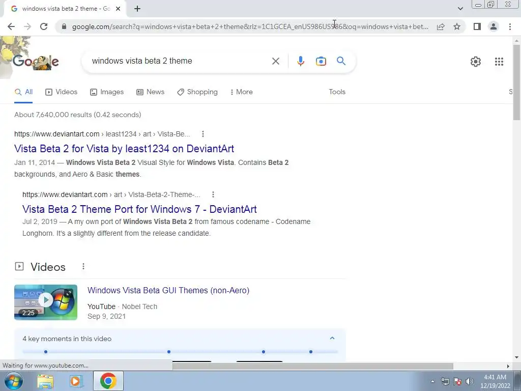This screenshot has height=391, width=521.
Task: Click the YouTube source label under the video
Action: [101, 306]
